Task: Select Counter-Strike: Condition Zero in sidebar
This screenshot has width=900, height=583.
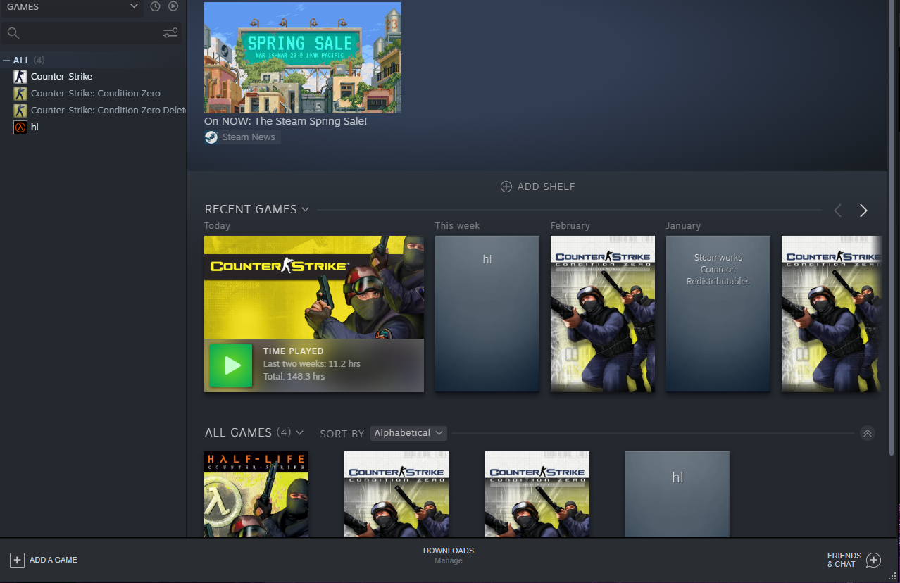Action: coord(95,93)
